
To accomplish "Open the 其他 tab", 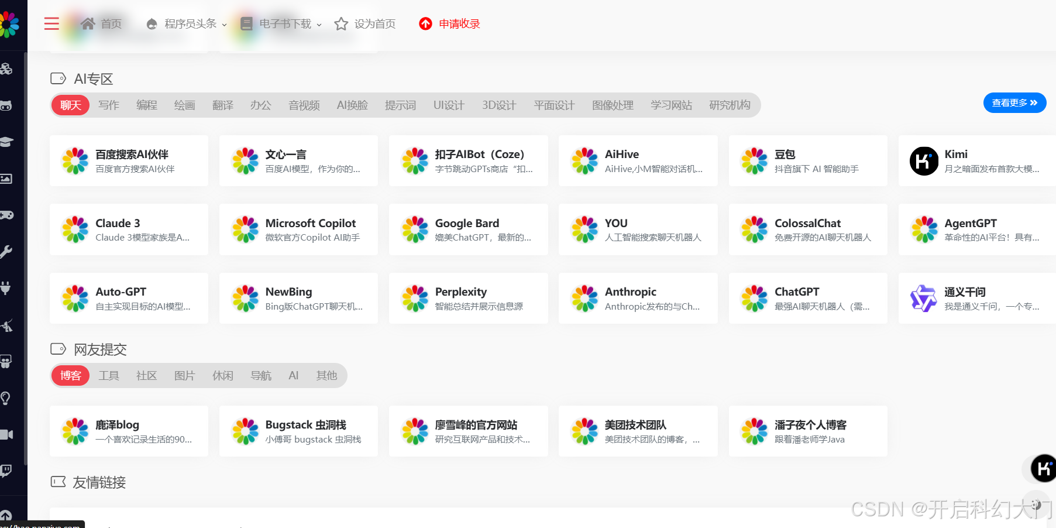I will click(x=327, y=375).
